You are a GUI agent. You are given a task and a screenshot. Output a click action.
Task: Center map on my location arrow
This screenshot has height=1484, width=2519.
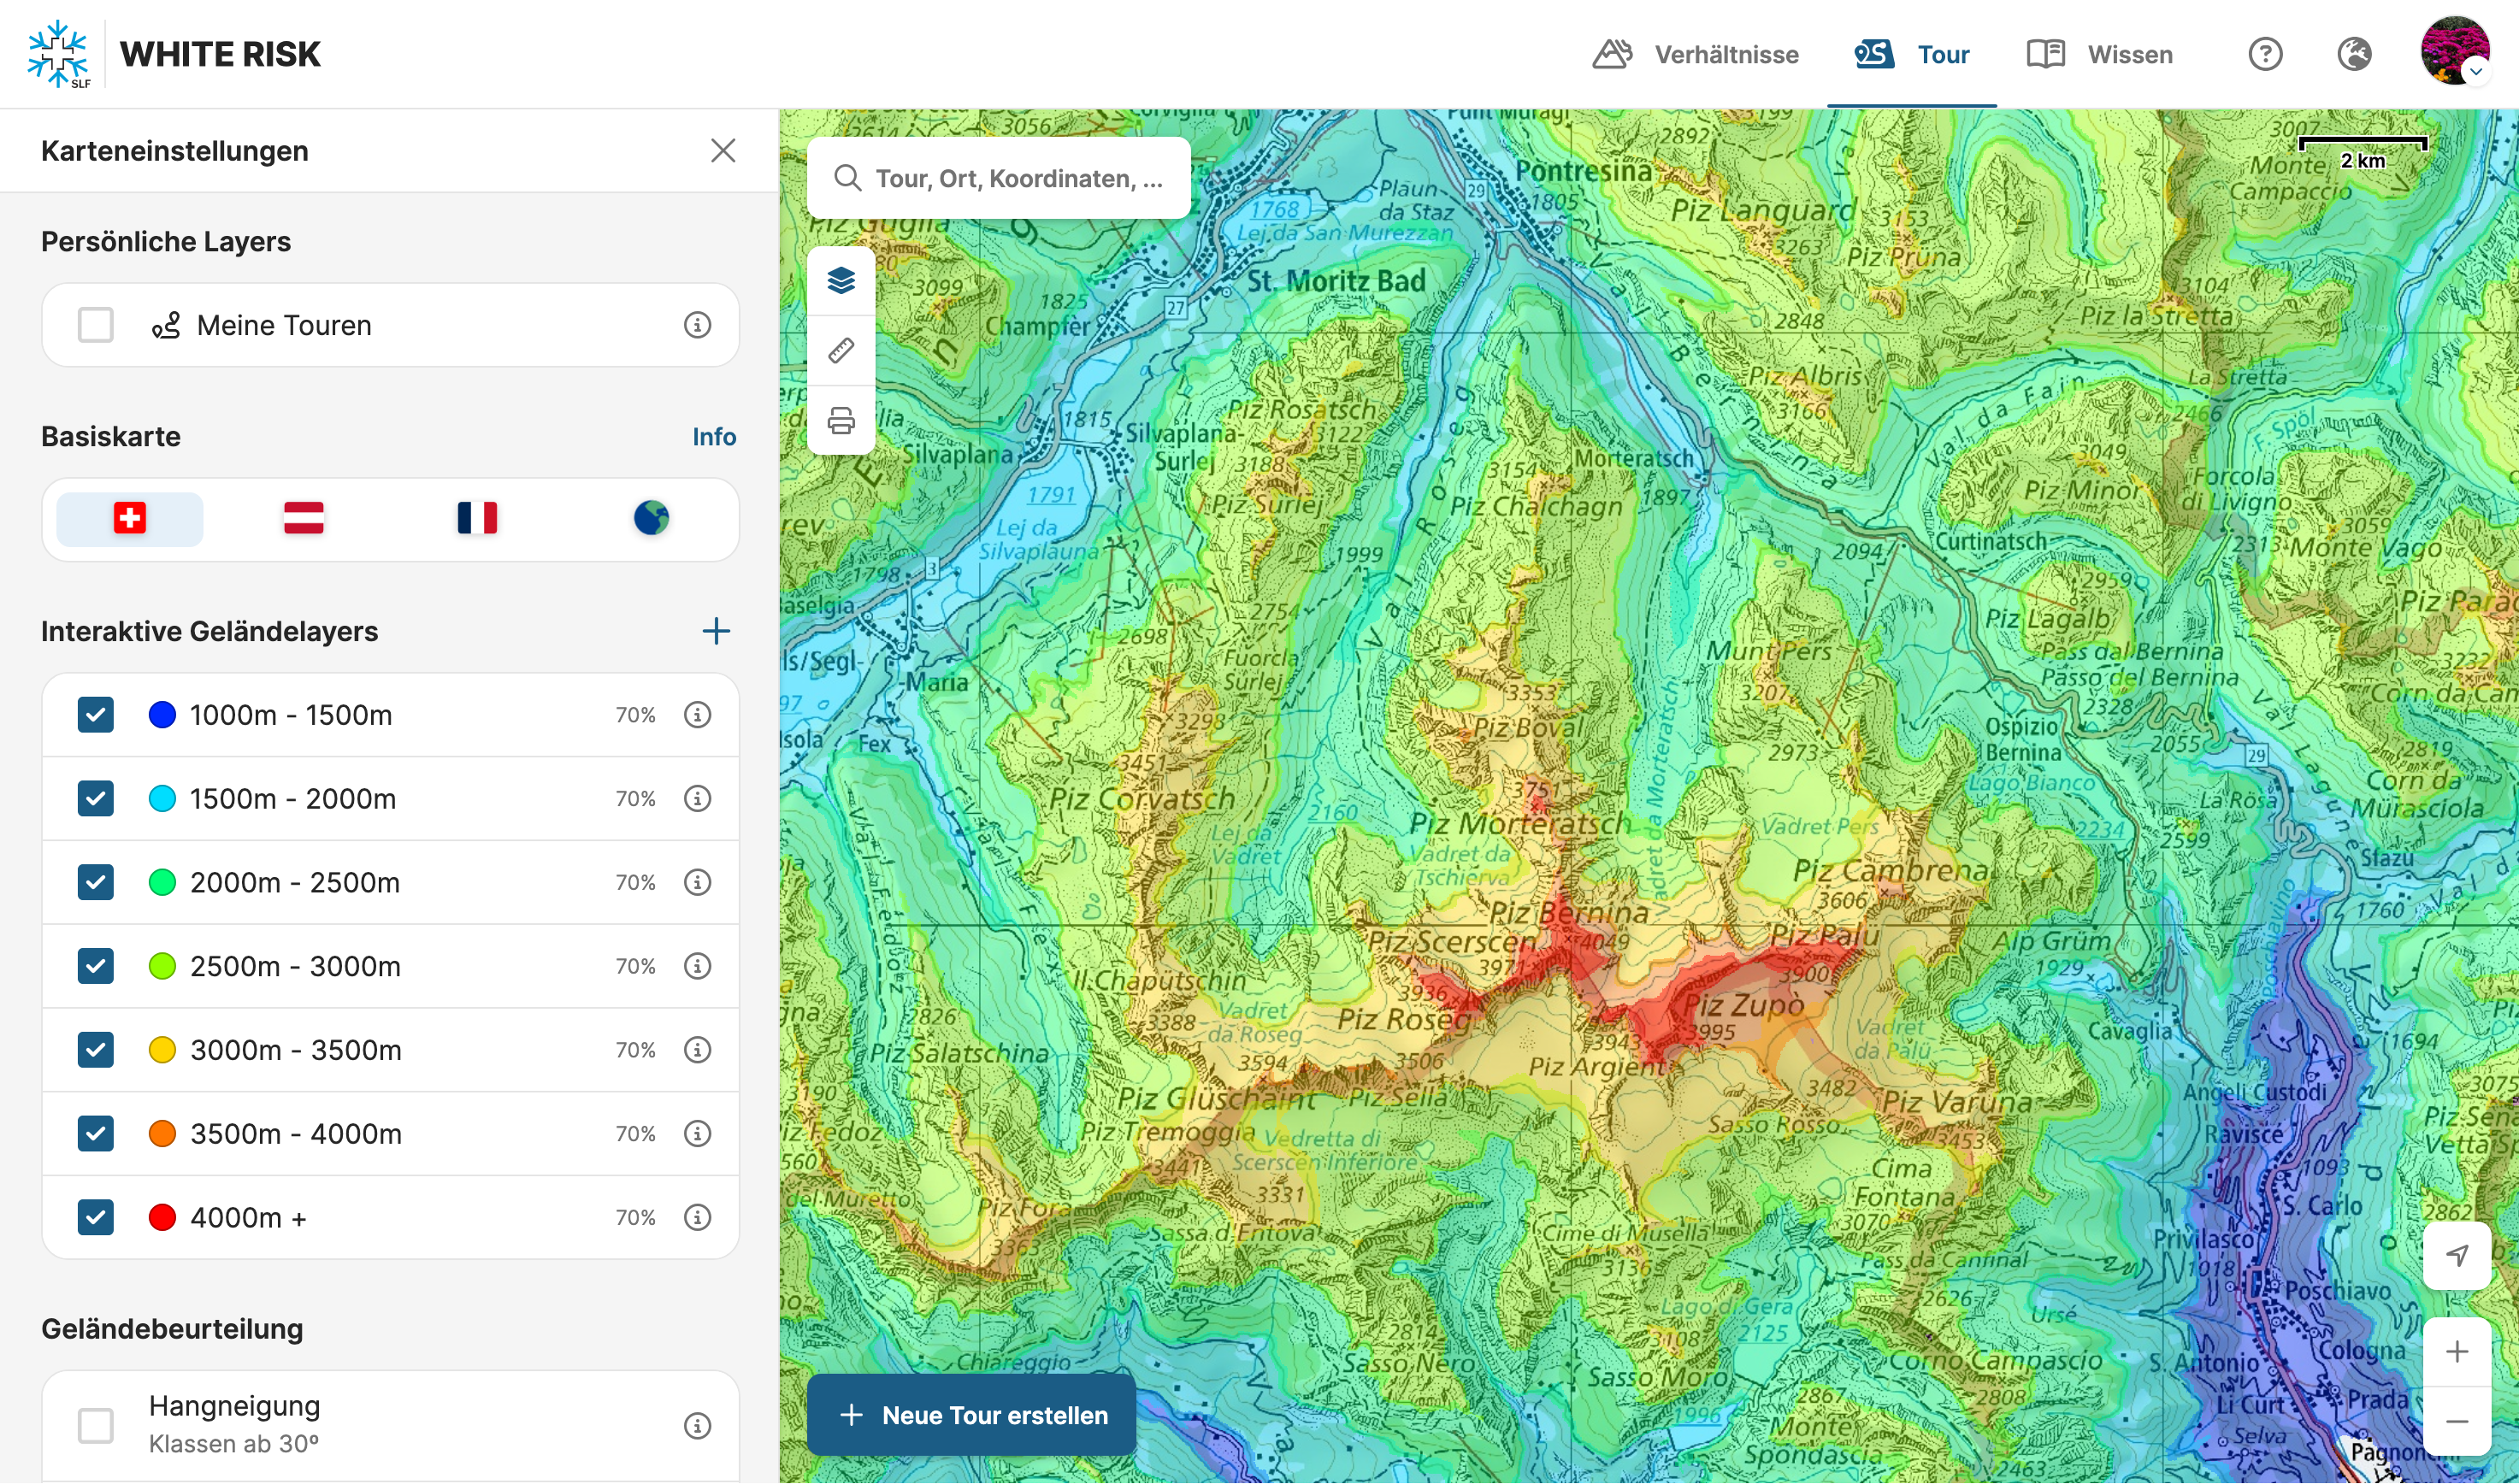(x=2456, y=1255)
